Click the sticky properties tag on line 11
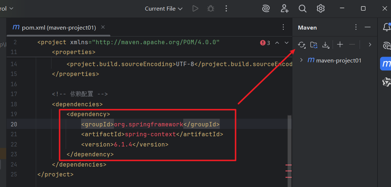391x187 pixels. (74, 52)
